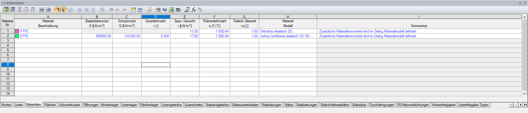Switch to the Querschnitte tab
Viewport: 528px width, 113px height.
193,105
